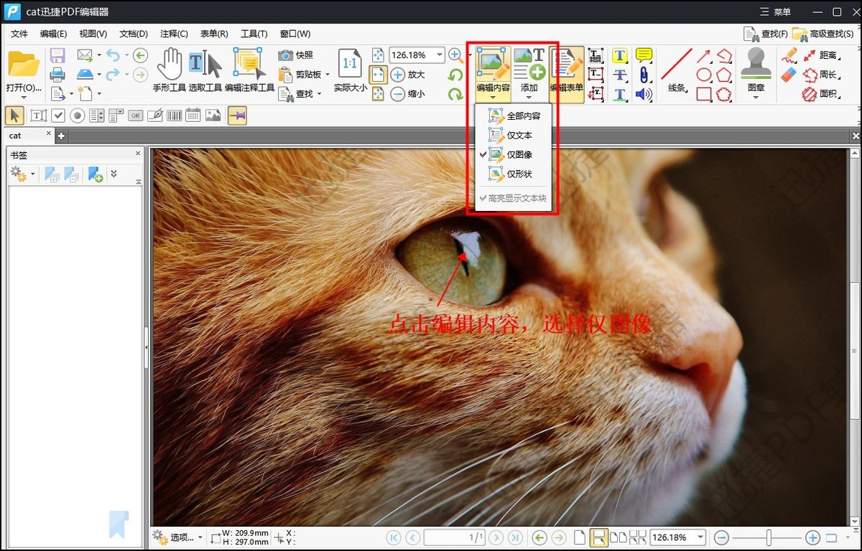Take a snapshot with 快照 camera
The height and width of the screenshot is (551, 862).
point(296,55)
